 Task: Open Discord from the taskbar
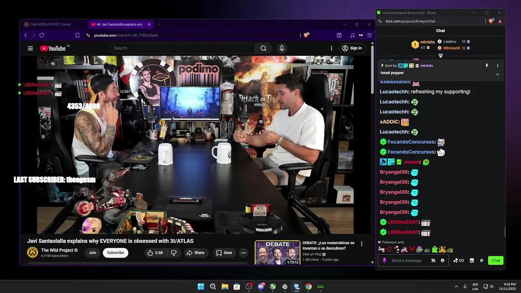click(261, 286)
